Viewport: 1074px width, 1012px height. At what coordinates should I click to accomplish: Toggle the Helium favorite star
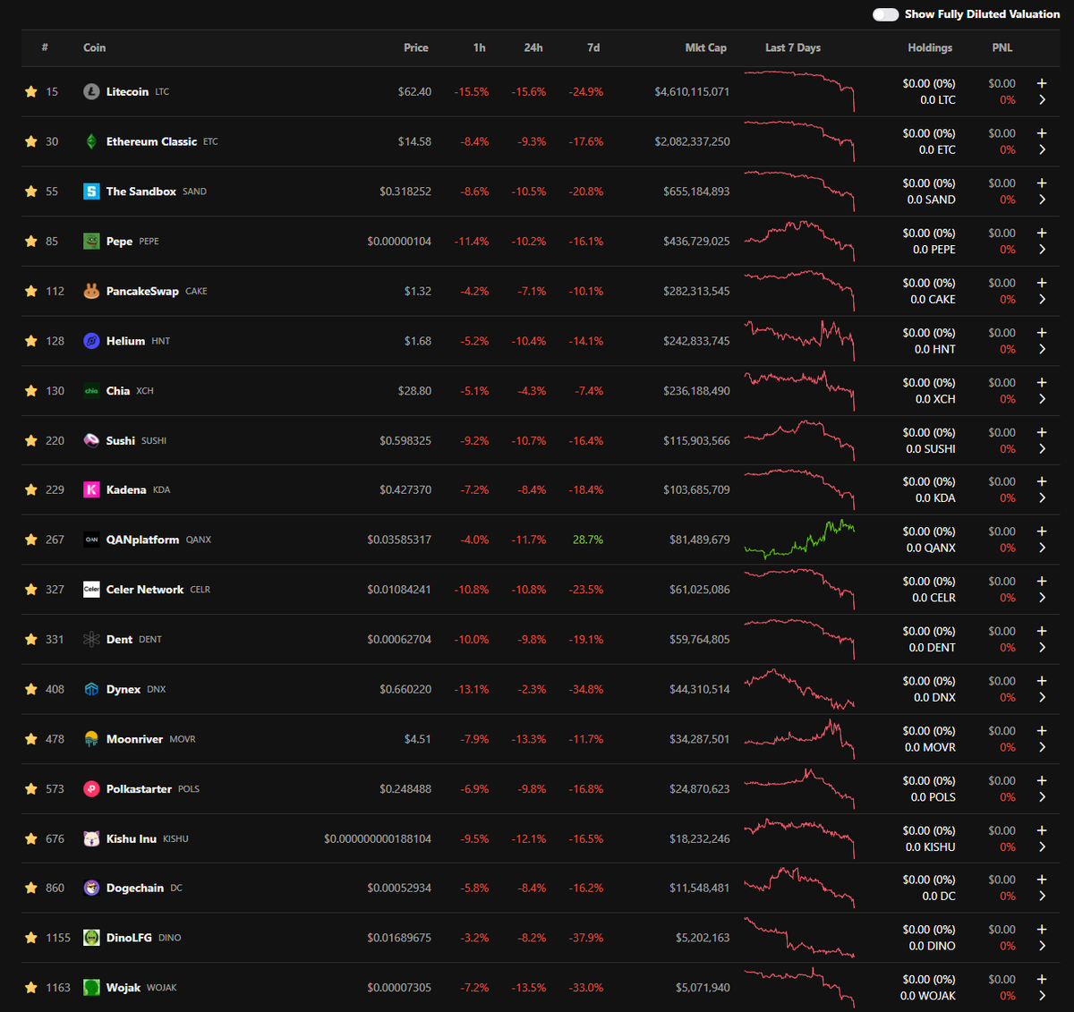coord(31,341)
